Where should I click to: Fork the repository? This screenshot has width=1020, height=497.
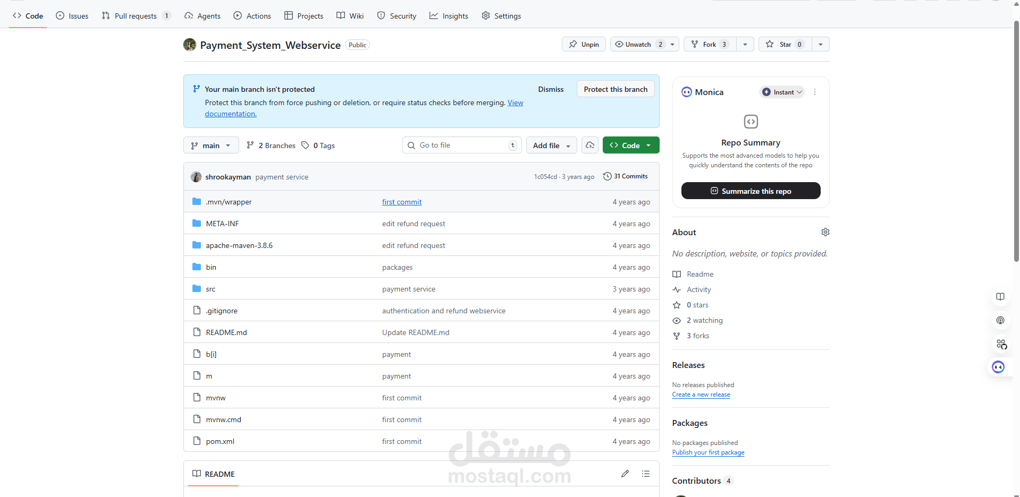(x=710, y=44)
